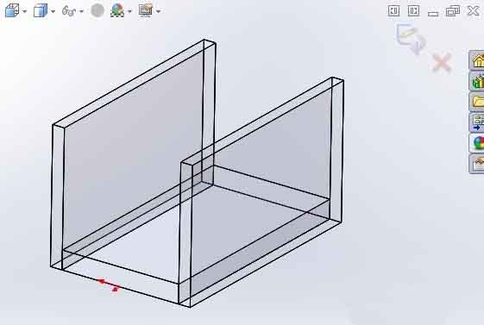
Task: Click the View Settings monitor icon
Action: pos(146,10)
